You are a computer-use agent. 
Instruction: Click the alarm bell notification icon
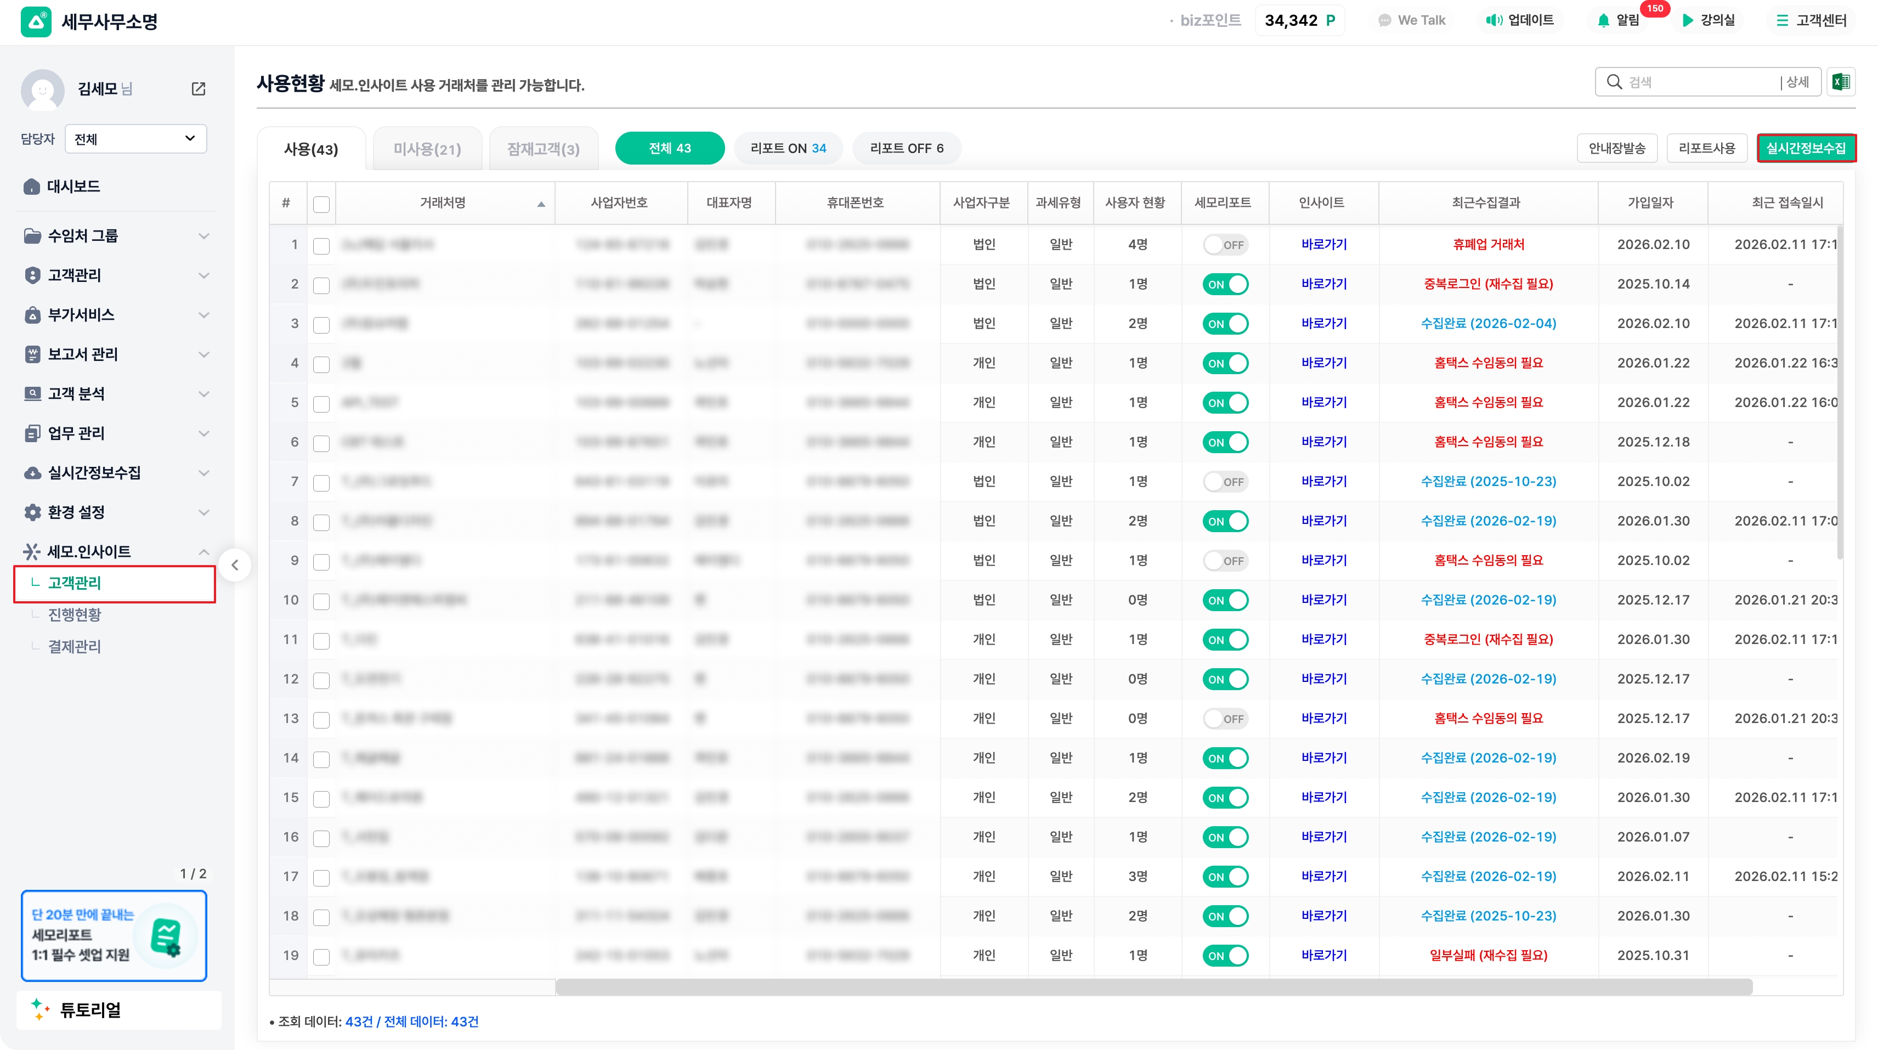tap(1603, 20)
